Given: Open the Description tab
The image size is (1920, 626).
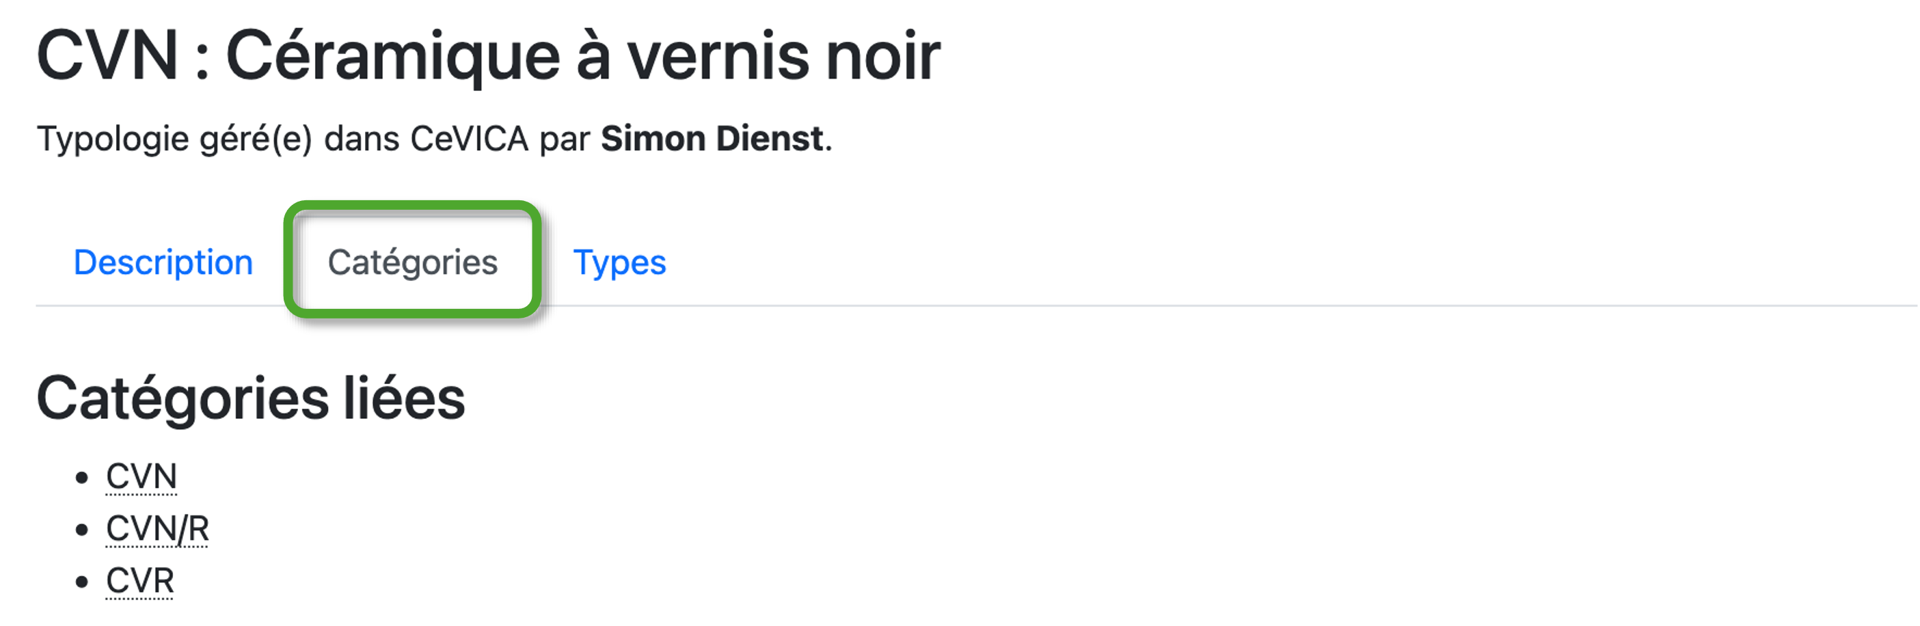Looking at the screenshot, I should pos(163,262).
